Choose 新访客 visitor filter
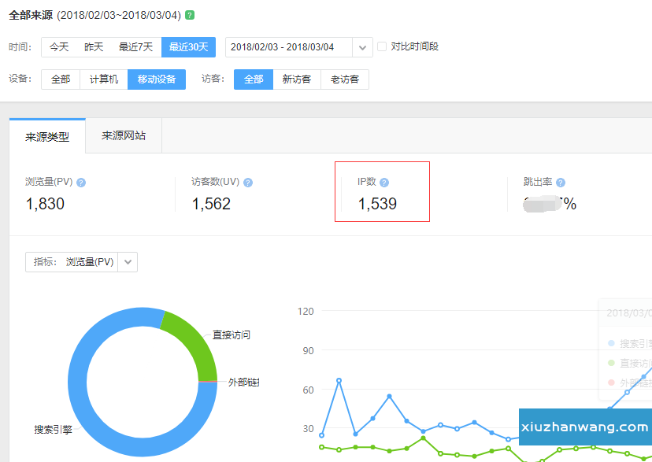 click(297, 79)
